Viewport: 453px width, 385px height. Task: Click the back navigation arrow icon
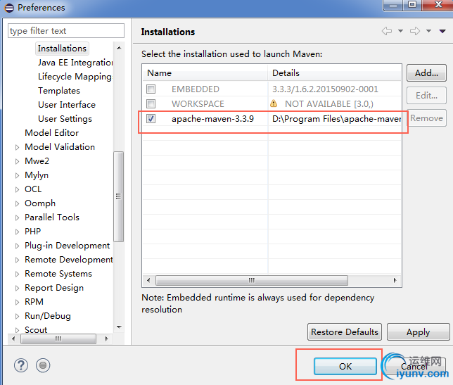[387, 31]
